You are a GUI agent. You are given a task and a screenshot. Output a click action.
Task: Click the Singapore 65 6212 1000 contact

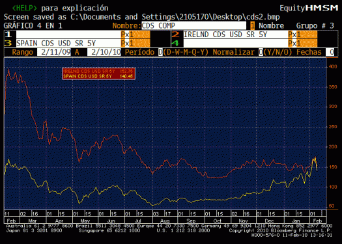[109, 230]
